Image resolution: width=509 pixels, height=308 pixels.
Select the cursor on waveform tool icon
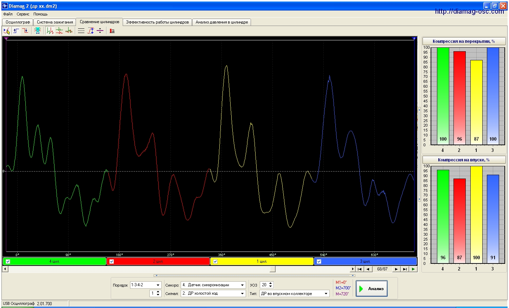tap(7, 31)
